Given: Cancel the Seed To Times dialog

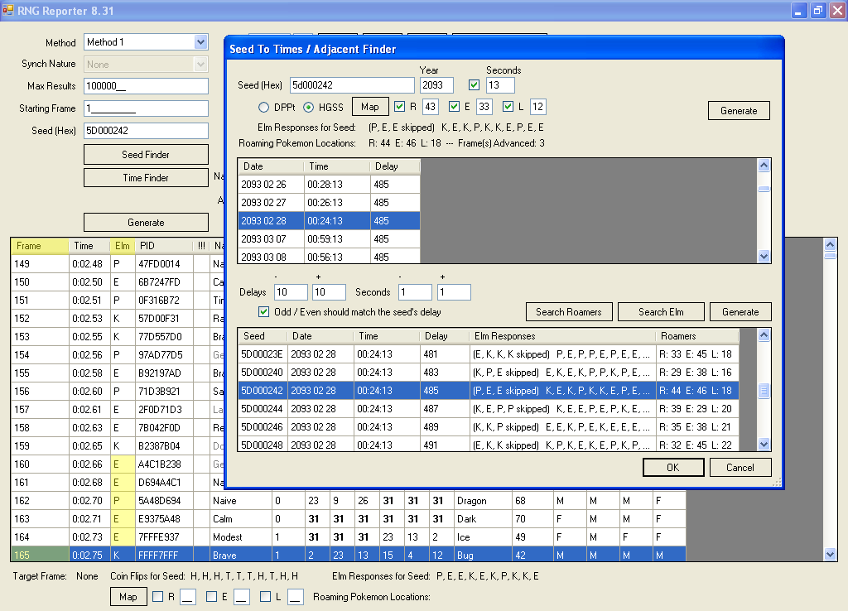Looking at the screenshot, I should [740, 467].
